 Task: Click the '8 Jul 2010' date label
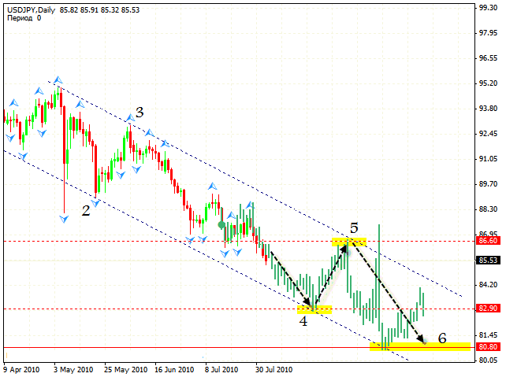click(x=221, y=370)
